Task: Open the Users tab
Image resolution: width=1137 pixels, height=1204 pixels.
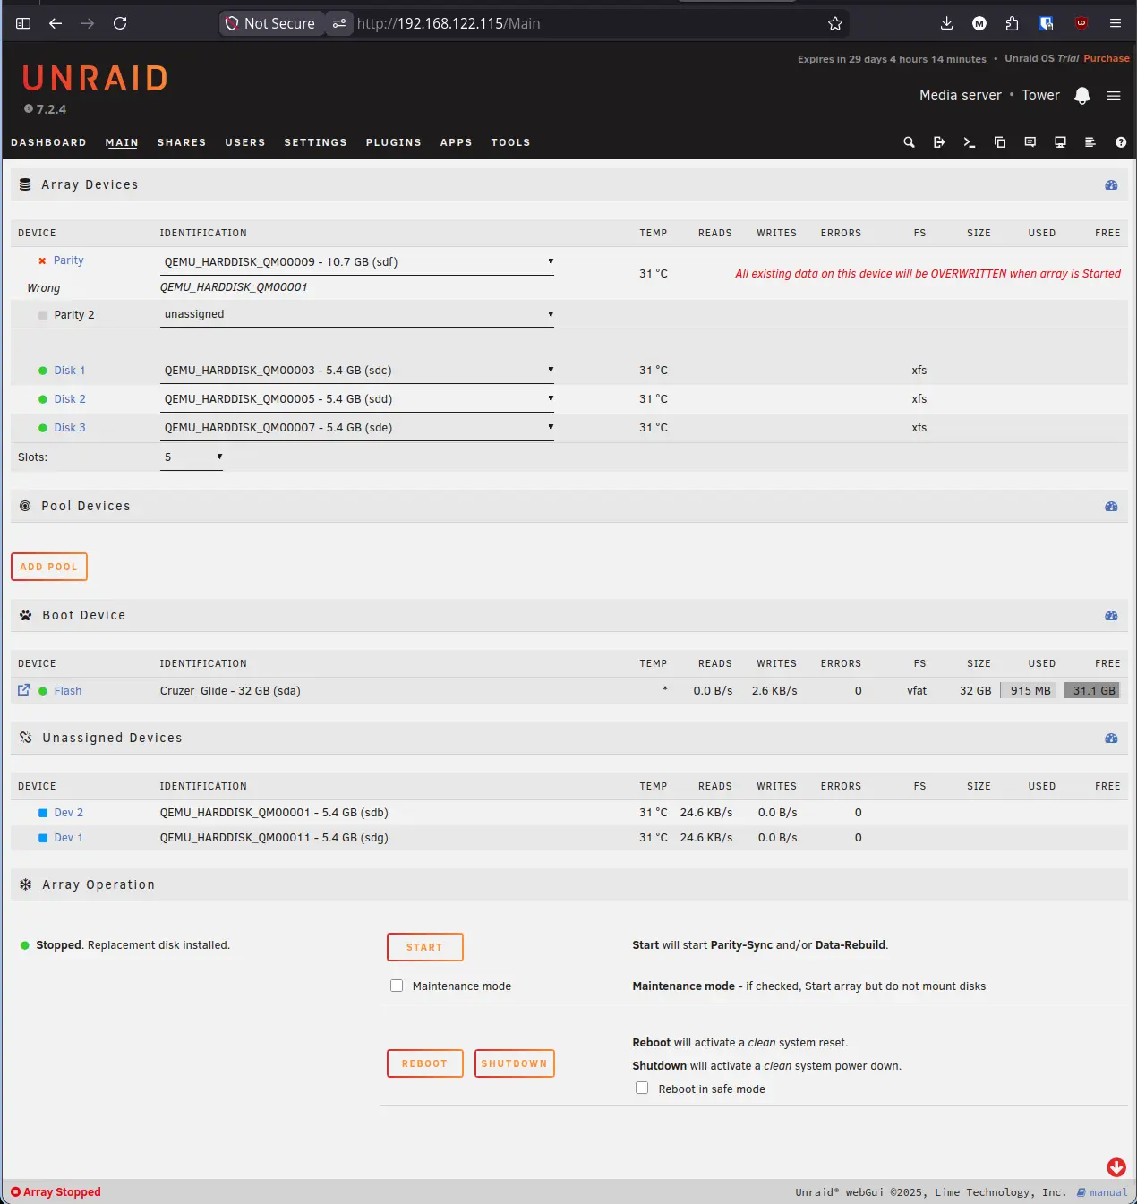Action: tap(245, 142)
